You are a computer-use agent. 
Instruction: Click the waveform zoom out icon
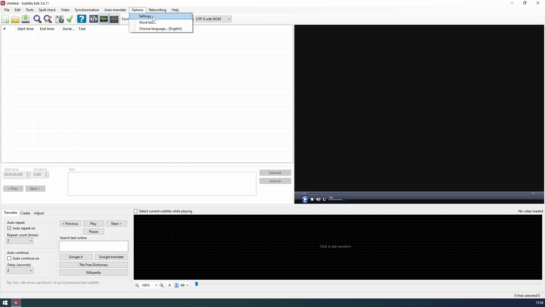tap(137, 285)
